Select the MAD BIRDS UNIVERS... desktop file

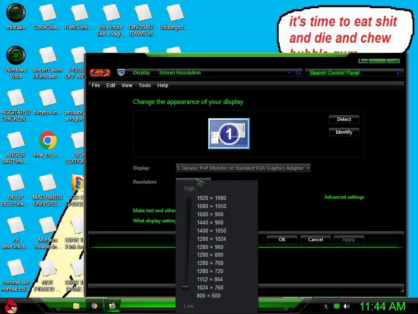47,190
